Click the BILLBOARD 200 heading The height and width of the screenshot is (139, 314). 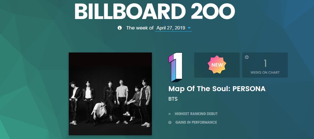coord(155,11)
